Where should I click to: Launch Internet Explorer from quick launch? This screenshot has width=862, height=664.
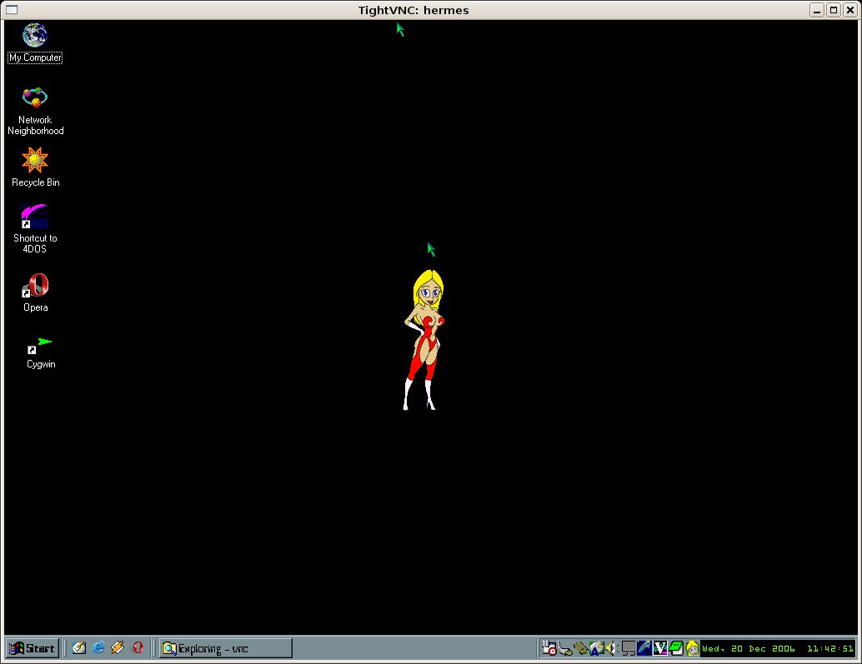tap(98, 647)
